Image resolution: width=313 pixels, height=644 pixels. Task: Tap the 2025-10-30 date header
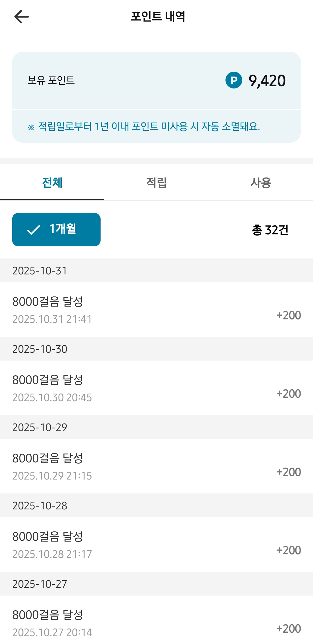40,349
